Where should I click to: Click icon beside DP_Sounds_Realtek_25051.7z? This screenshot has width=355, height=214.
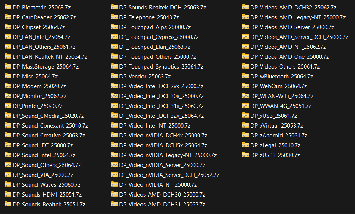coord(8,204)
